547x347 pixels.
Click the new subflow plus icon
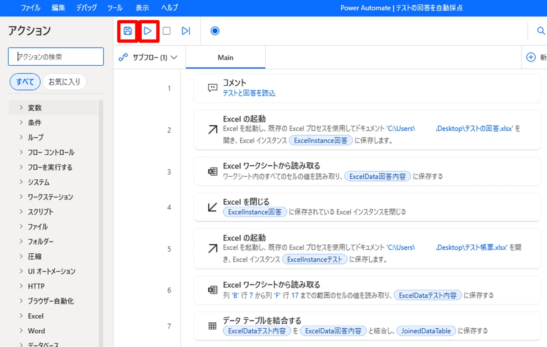pyautogui.click(x=531, y=58)
